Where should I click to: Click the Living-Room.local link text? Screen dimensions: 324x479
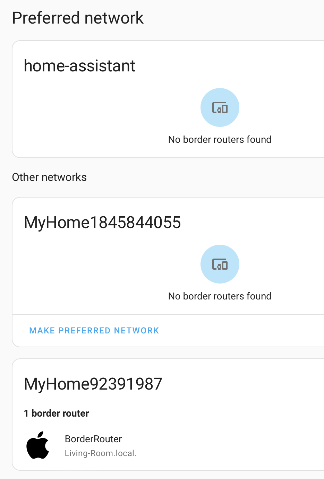point(101,453)
